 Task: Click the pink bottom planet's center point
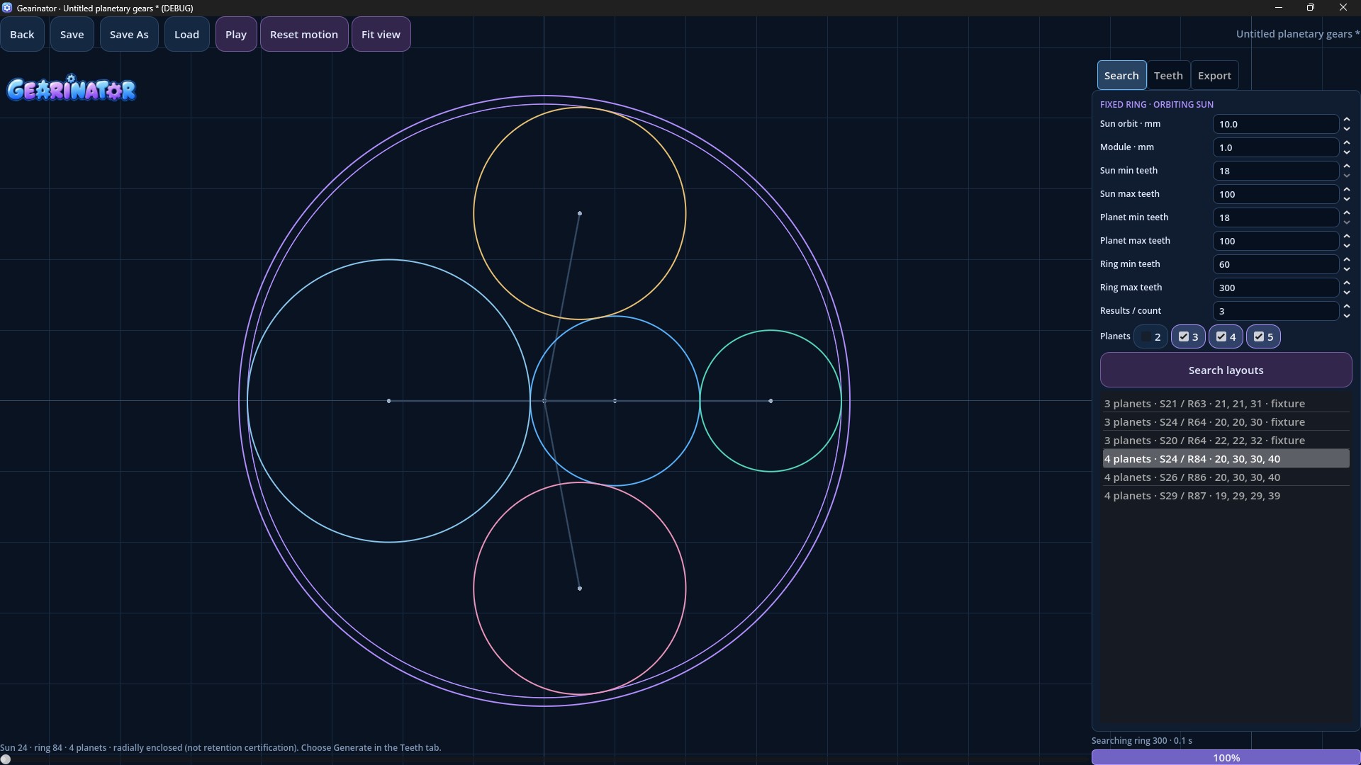click(580, 589)
